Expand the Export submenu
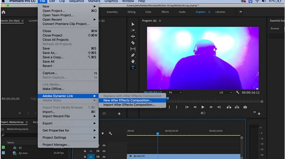Screen dimensions: 285x159 click(68, 123)
